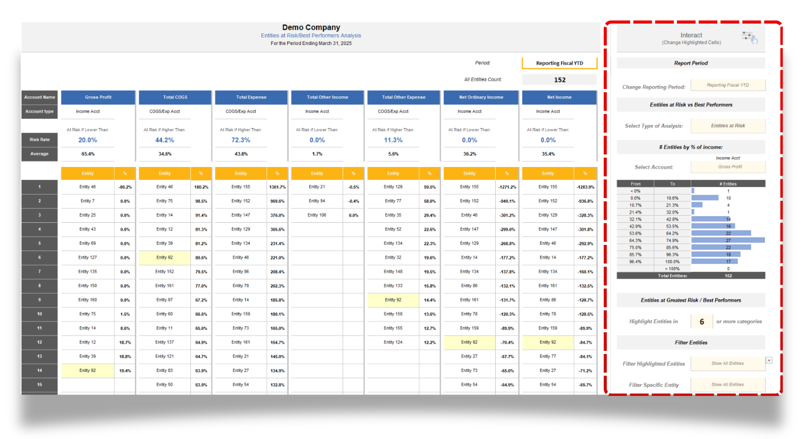810x439 pixels.
Task: Click Entity 21 in Total Other Income
Action: pos(316,187)
